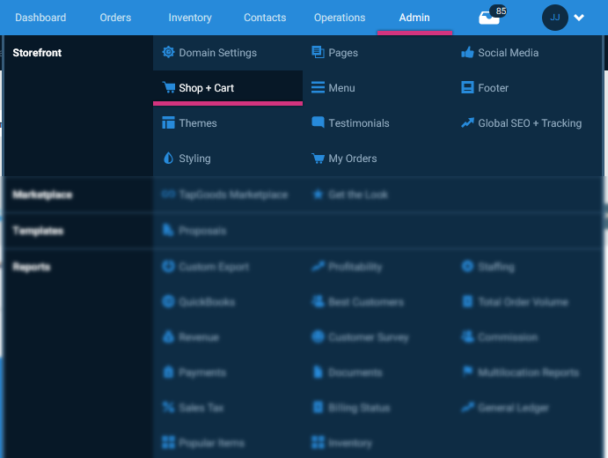Open Styling
Image resolution: width=608 pixels, height=458 pixels.
click(194, 159)
